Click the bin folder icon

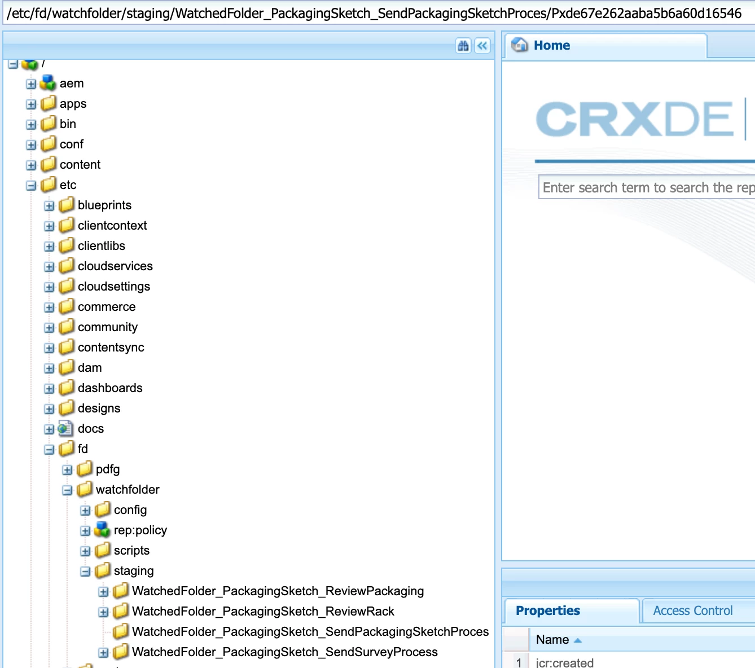point(49,124)
